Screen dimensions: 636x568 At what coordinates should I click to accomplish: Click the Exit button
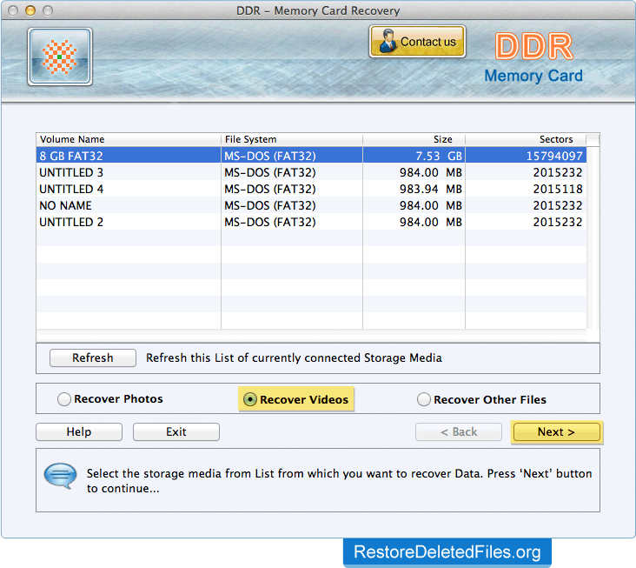point(176,431)
